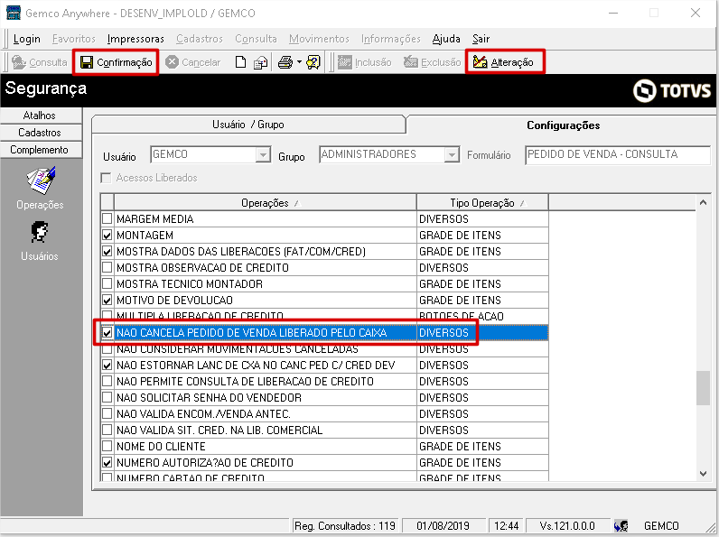The image size is (719, 537).
Task: Click the Consulta toolbar icon
Action: (x=19, y=62)
